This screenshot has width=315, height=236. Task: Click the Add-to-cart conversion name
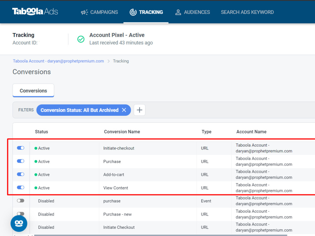click(114, 175)
